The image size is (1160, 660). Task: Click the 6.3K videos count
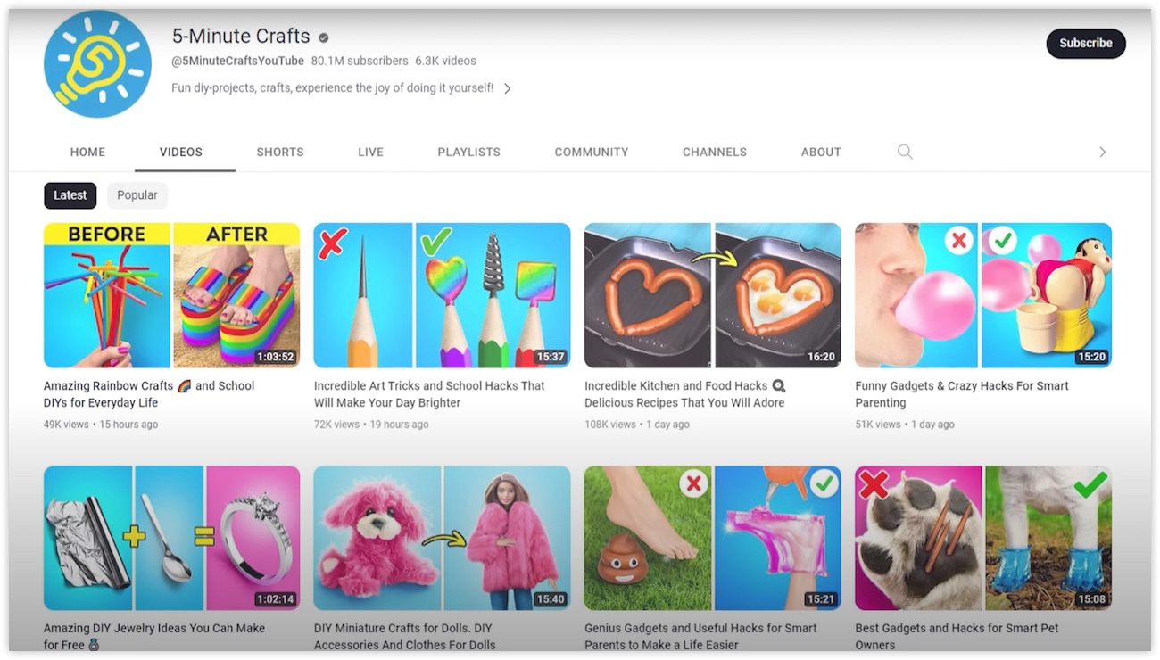pos(445,61)
